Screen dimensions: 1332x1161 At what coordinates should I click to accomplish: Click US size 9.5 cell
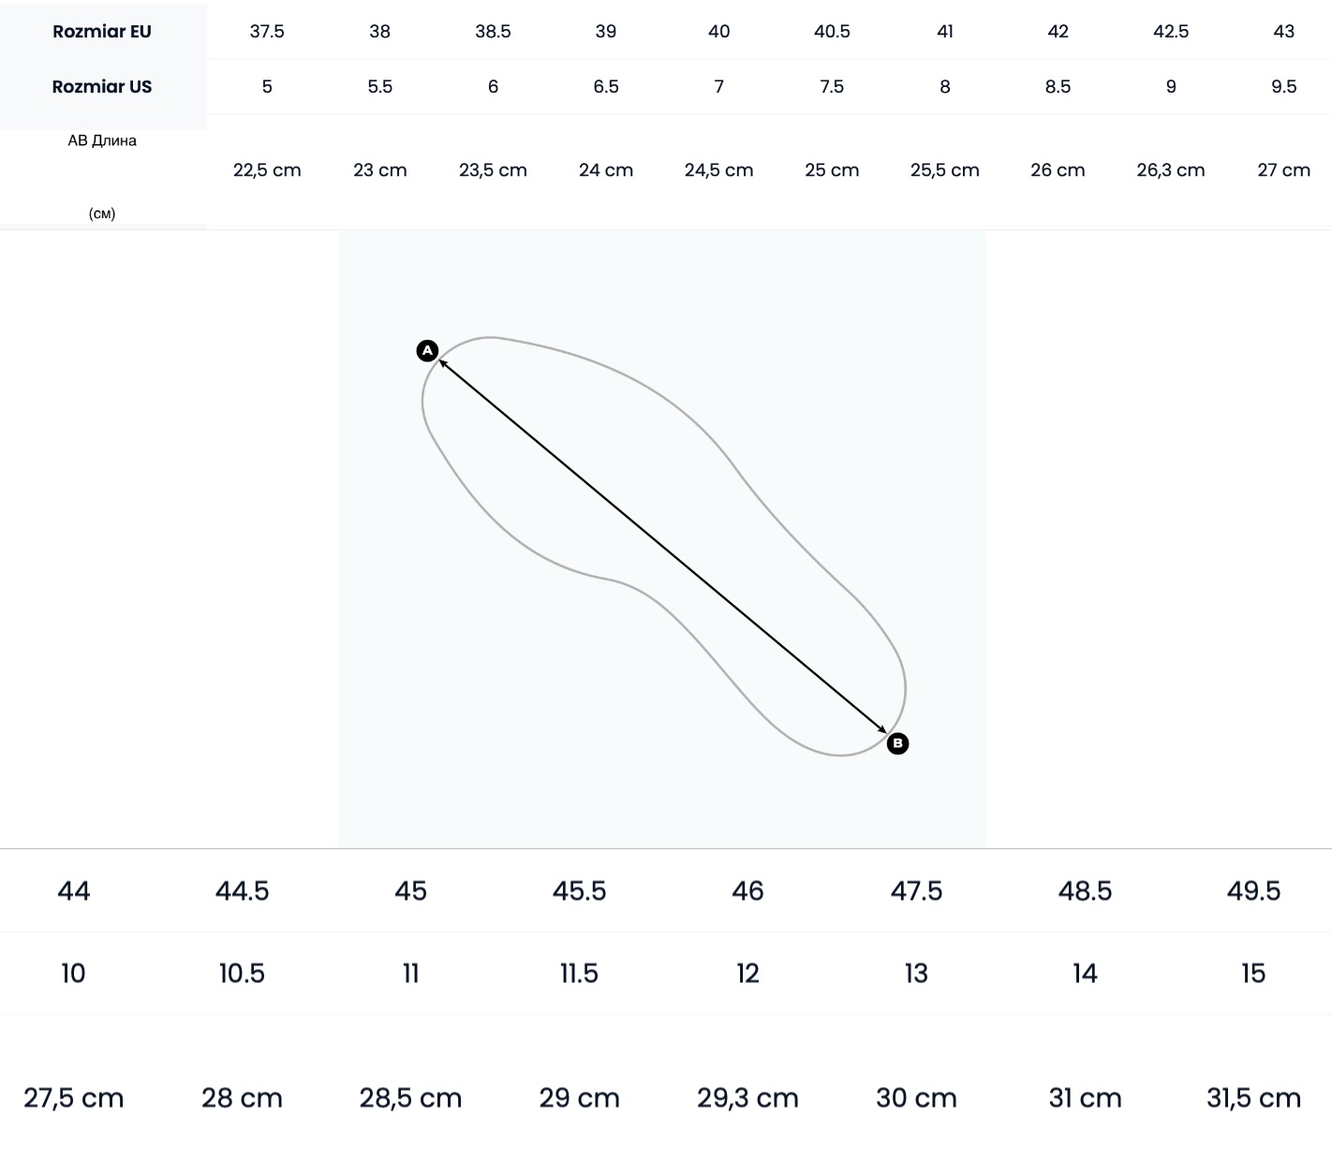[1283, 86]
